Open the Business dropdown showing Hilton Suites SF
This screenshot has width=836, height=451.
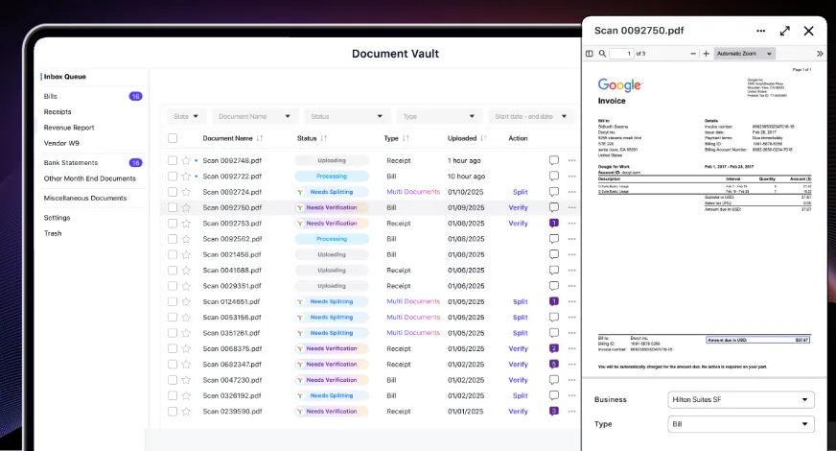tap(741, 400)
